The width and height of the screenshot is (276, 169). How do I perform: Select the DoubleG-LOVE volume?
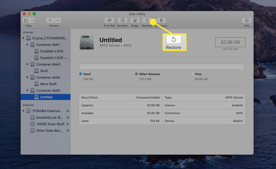pos(52,51)
